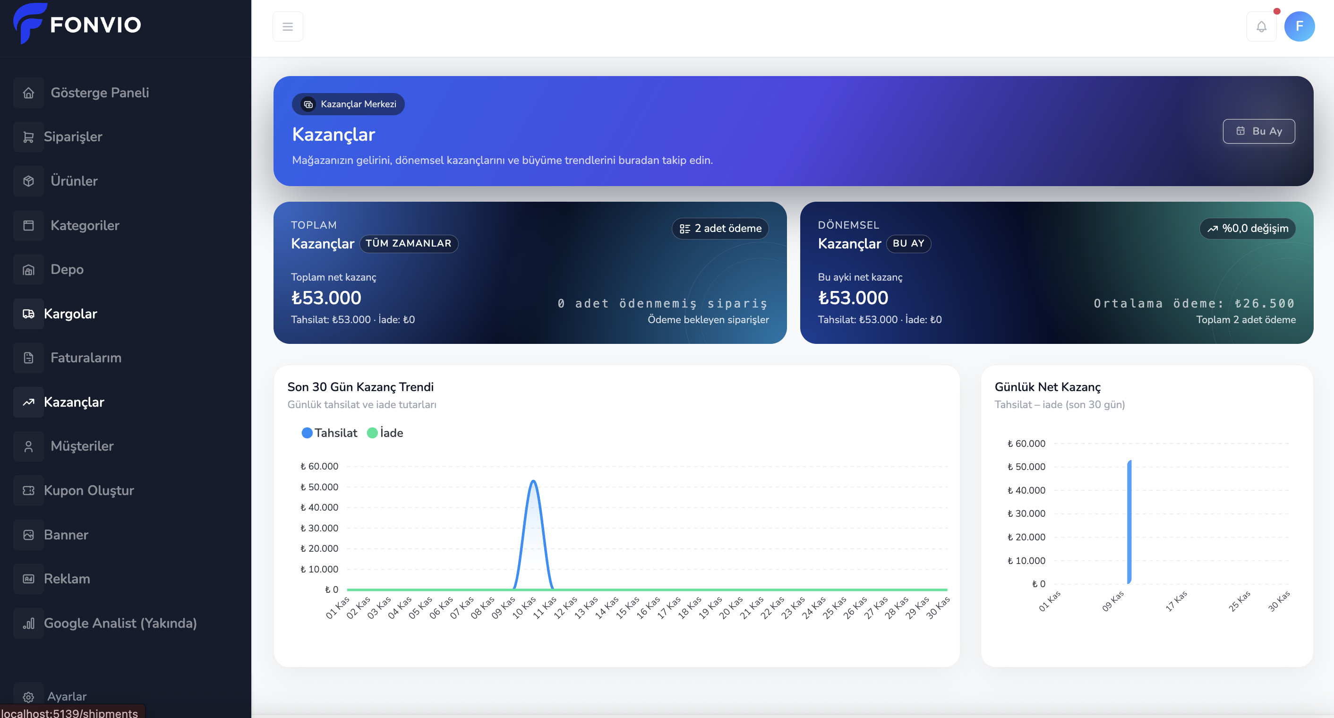Open Kargolar in the sidebar
1334x718 pixels.
70,314
